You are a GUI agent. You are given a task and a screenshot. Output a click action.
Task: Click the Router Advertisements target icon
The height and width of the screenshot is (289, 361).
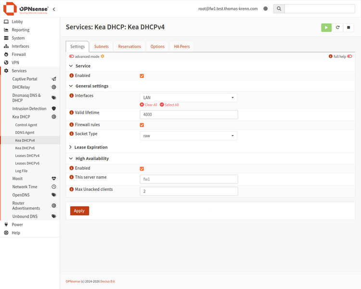click(x=54, y=206)
